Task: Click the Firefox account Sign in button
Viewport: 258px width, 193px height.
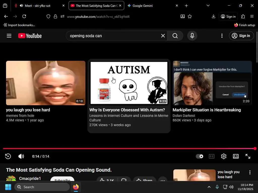Action: click(228, 16)
